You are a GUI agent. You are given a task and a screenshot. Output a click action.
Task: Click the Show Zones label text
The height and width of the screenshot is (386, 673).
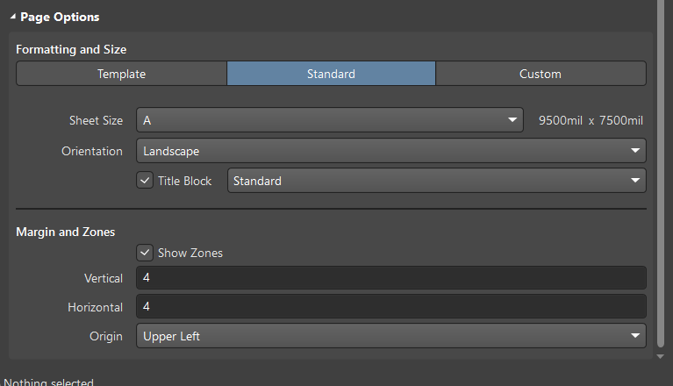coord(190,253)
